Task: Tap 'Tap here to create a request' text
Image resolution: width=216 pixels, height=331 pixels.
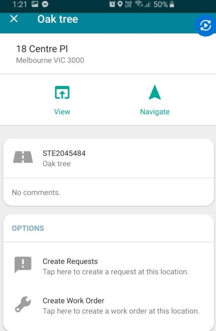Action: [x=116, y=272]
